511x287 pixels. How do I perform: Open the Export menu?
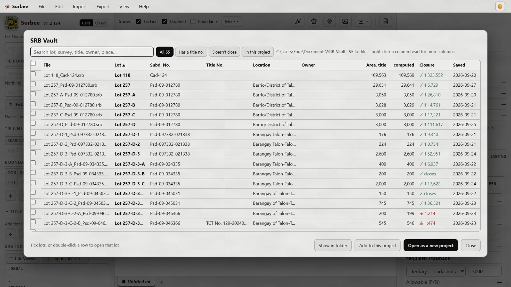coord(103,6)
